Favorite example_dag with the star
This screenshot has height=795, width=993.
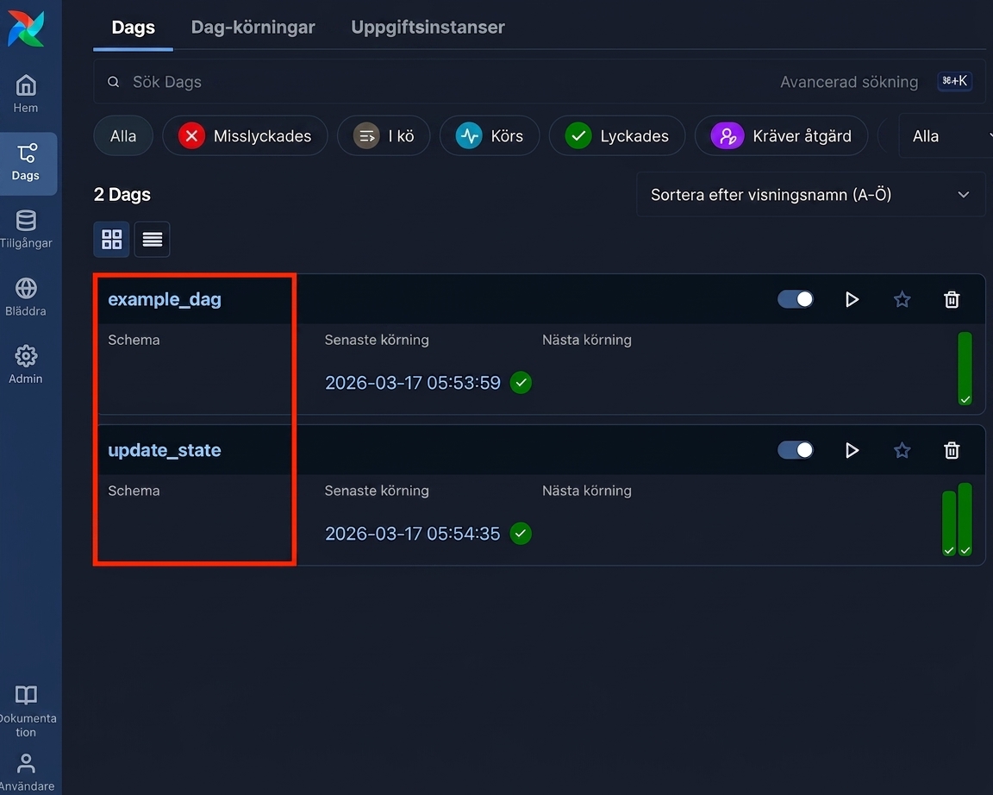click(x=902, y=299)
